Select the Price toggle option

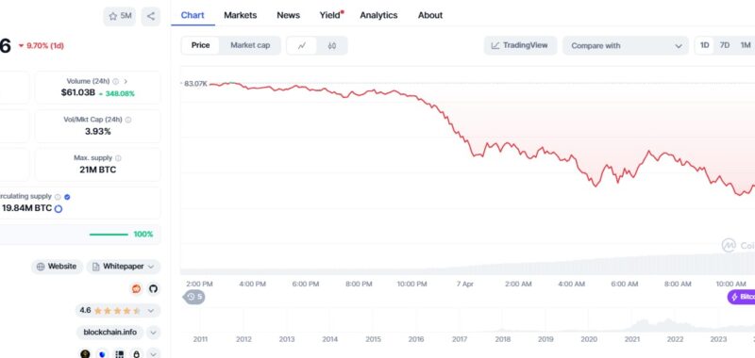[x=200, y=45]
